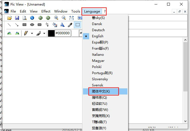Screen dimensions: 190x131
Task: Restore the inner document window
Action: point(180,11)
